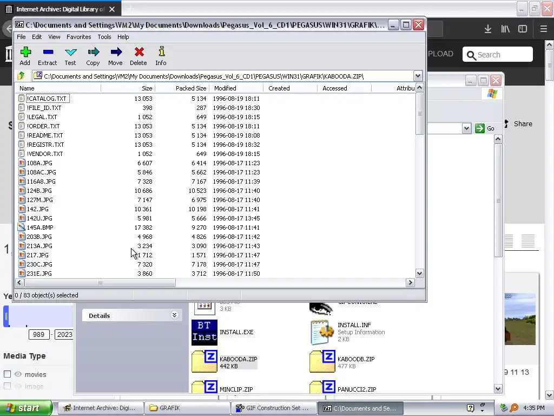Open the 7-Zip address path dropdown
The height and width of the screenshot is (416, 554).
(x=418, y=76)
